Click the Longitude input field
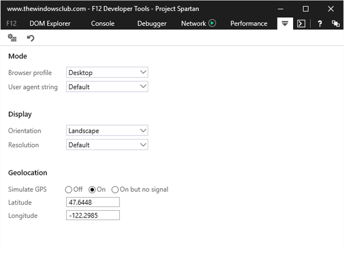344x254 pixels. pyautogui.click(x=92, y=215)
